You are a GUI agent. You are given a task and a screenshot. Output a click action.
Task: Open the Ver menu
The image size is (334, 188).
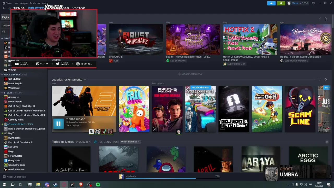16,3
